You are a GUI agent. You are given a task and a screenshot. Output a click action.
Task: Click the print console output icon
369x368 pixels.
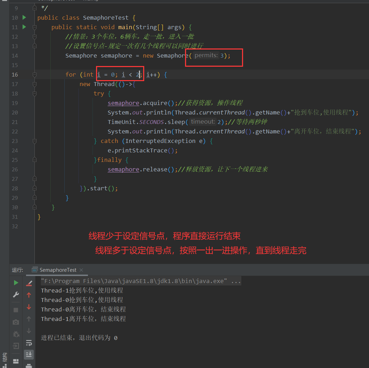coord(29,366)
